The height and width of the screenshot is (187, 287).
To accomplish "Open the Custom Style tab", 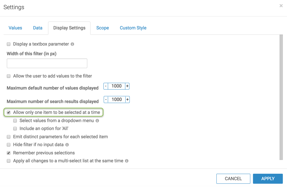I will [x=133, y=28].
